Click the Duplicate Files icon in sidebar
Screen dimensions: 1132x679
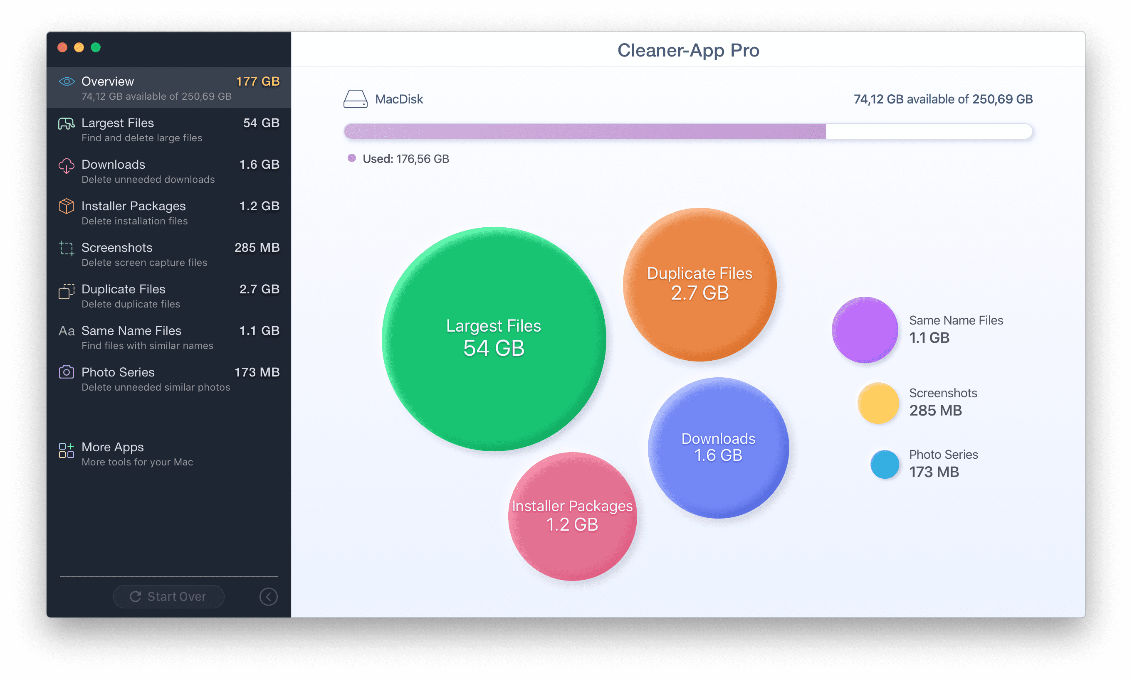point(67,291)
